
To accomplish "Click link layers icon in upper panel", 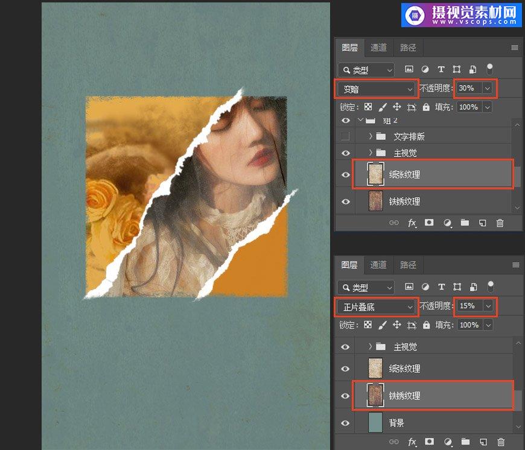I will point(394,223).
